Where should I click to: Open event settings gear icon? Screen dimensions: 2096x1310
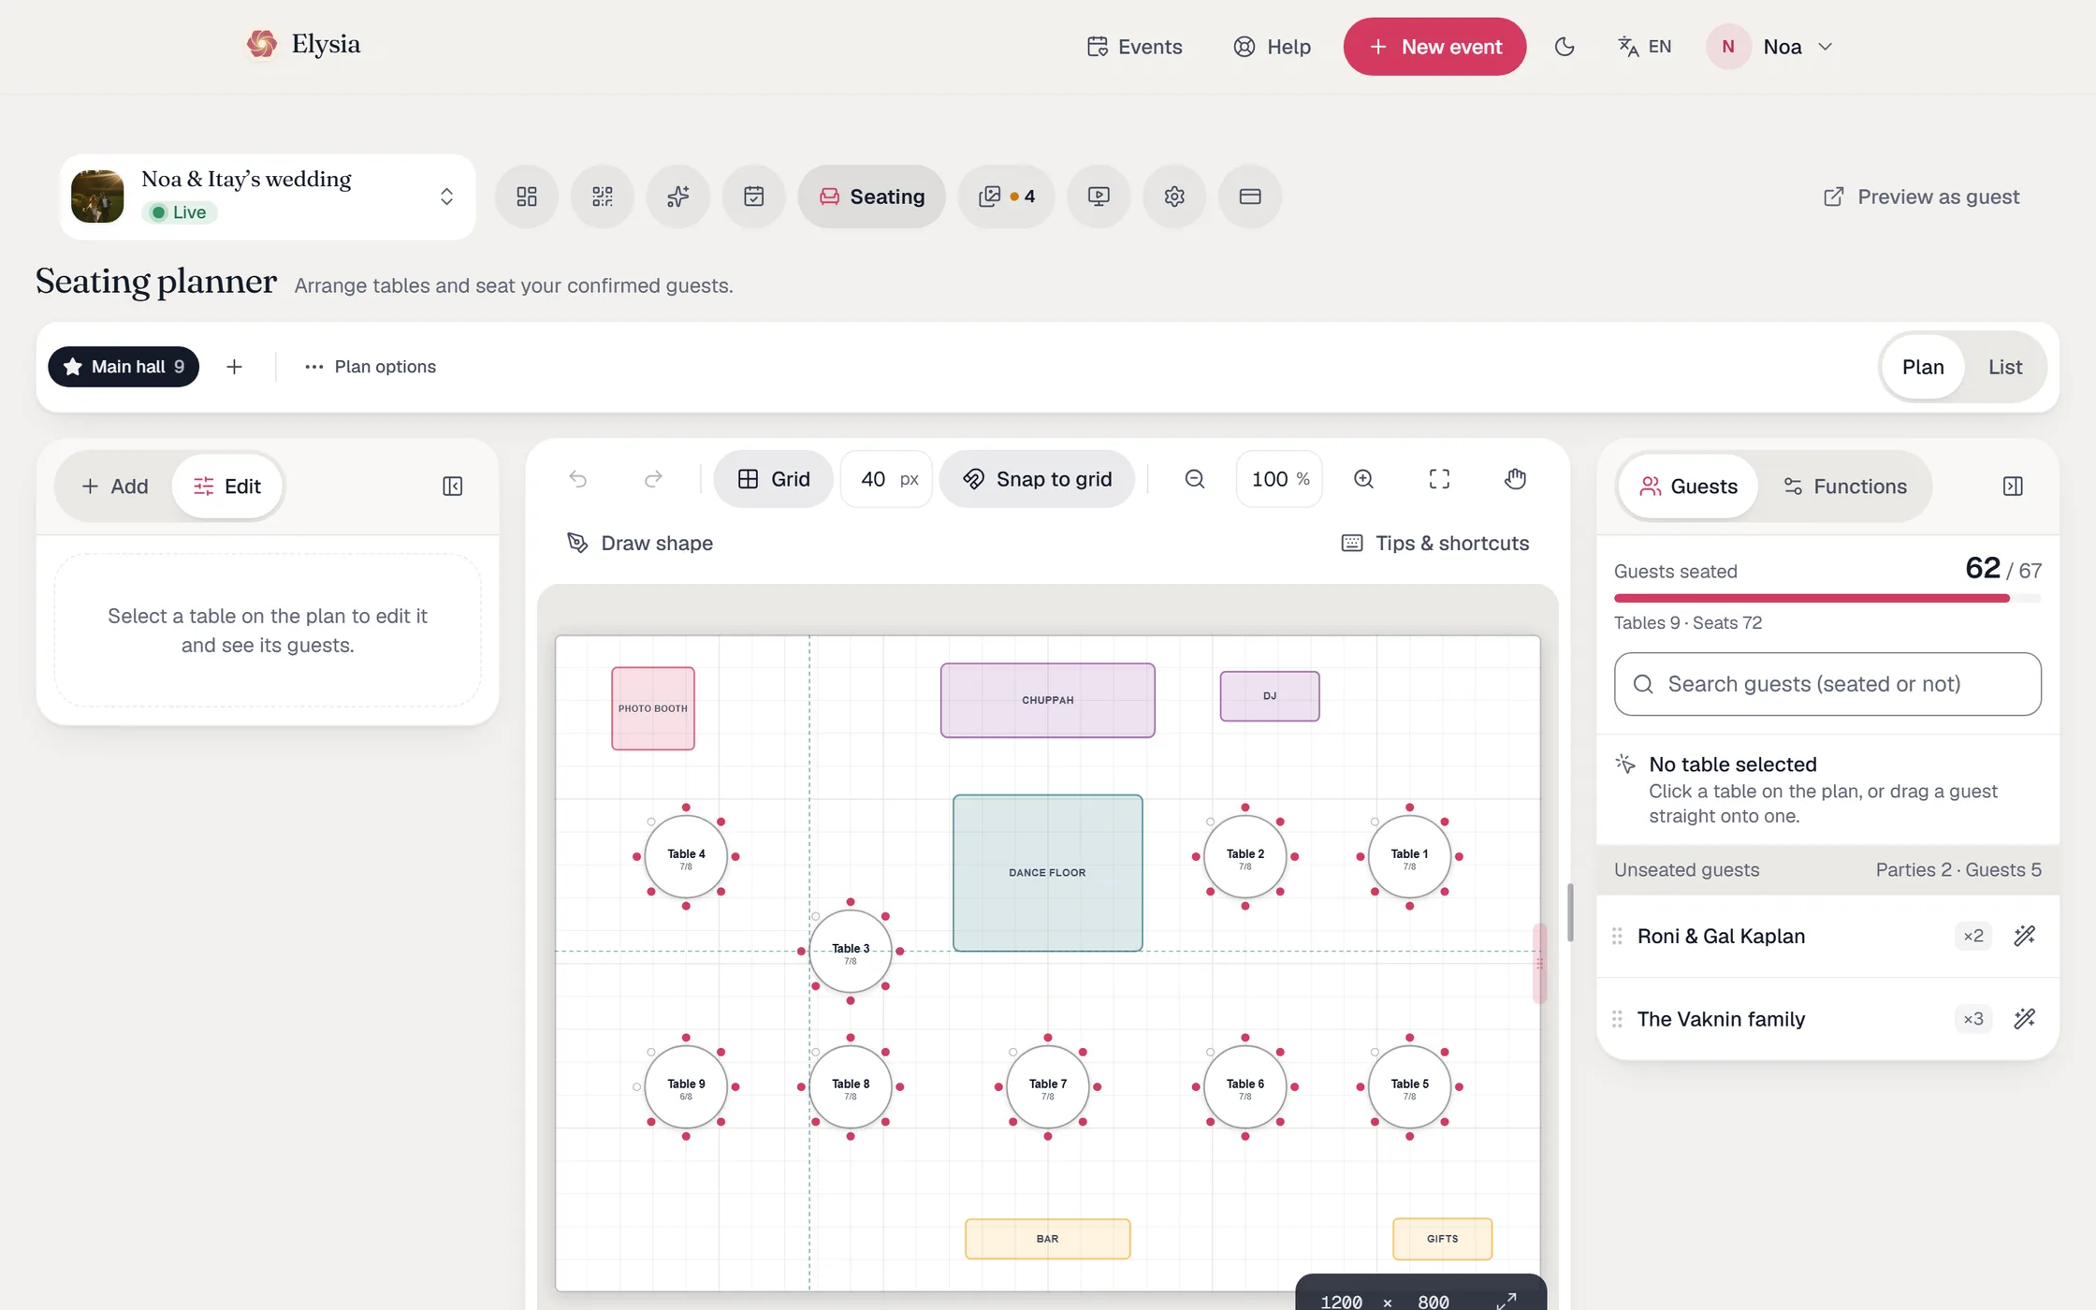coord(1174,196)
